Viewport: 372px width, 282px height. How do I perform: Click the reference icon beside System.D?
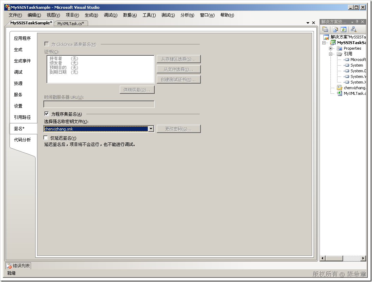coord(347,71)
